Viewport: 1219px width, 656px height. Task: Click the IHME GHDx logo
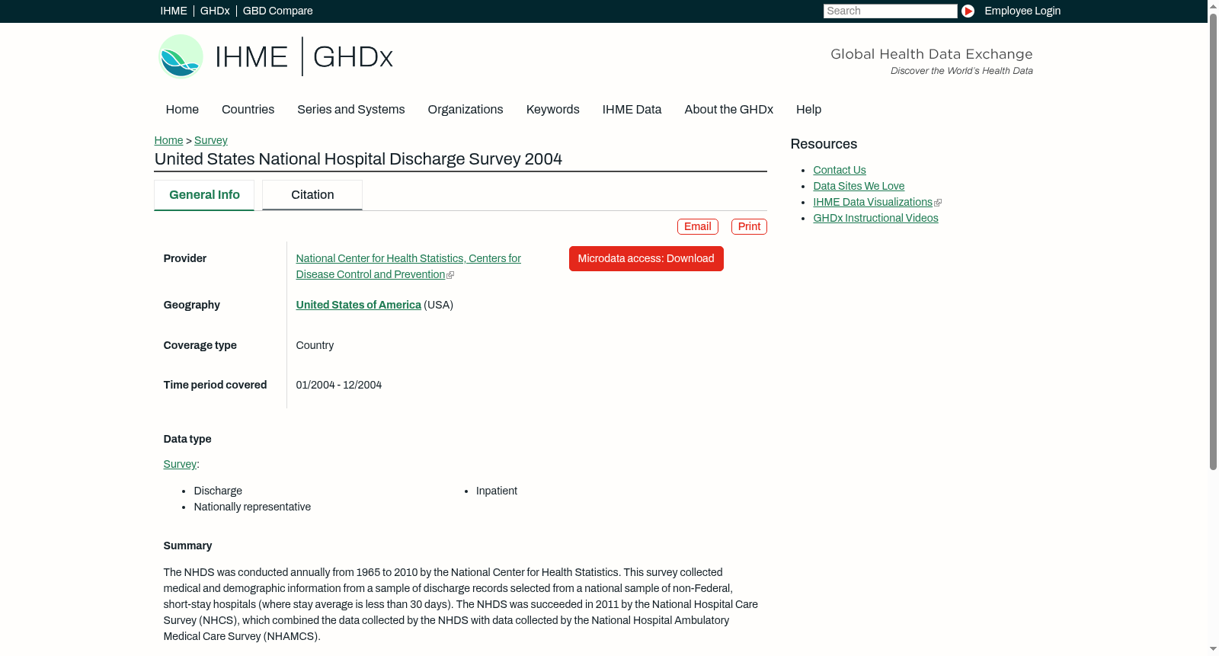pos(276,56)
